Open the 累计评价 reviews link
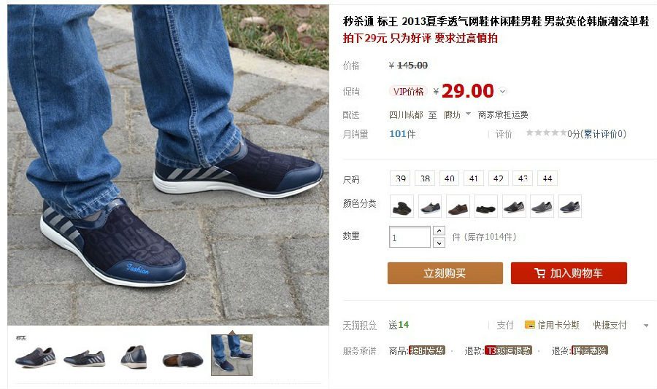Viewport: 657px width, 389px height. 603,134
